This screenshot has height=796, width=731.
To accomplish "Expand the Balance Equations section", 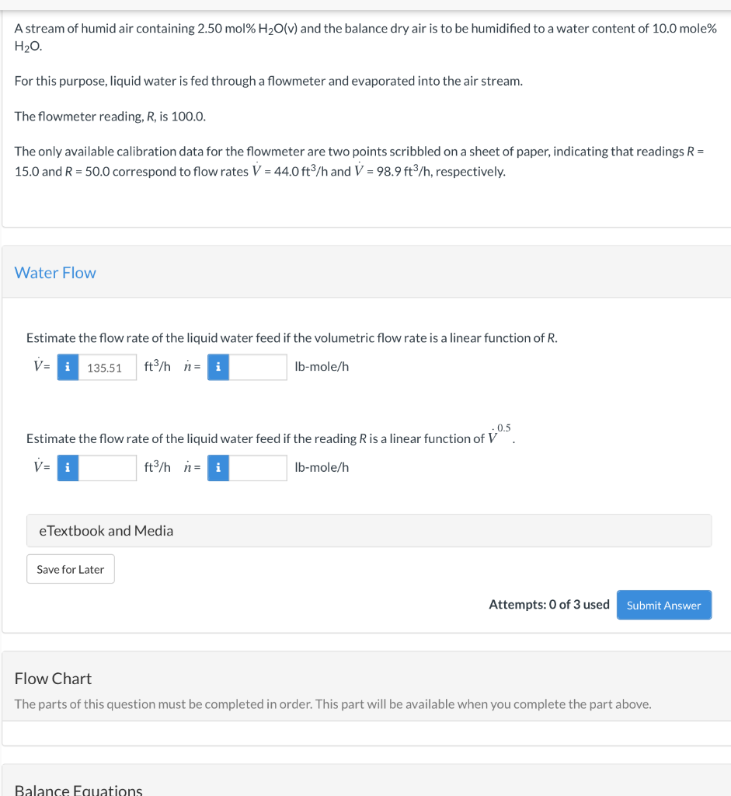I will (78, 790).
